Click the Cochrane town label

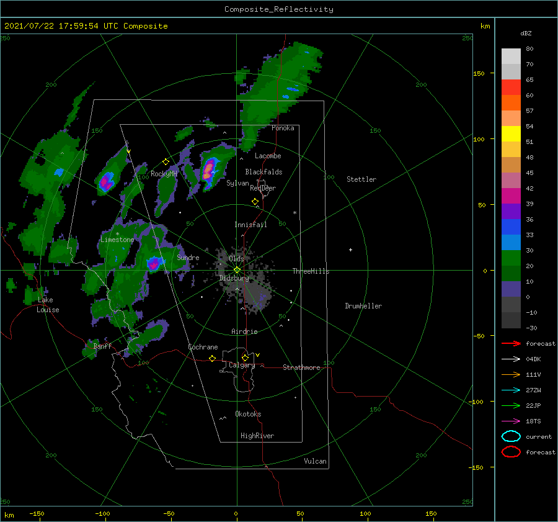(203, 347)
